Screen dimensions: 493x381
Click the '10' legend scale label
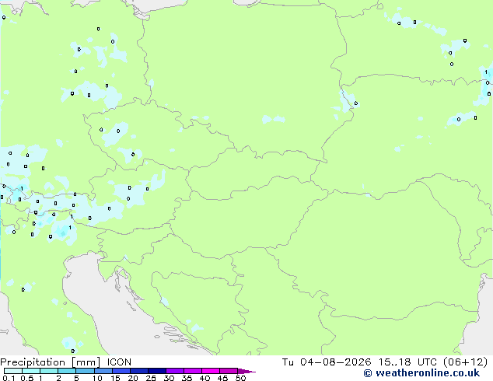click(97, 378)
